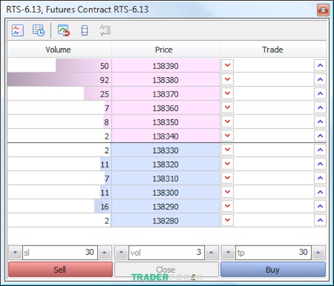Click red down arrow at price 138360
This screenshot has width=334, height=286.
point(228,107)
